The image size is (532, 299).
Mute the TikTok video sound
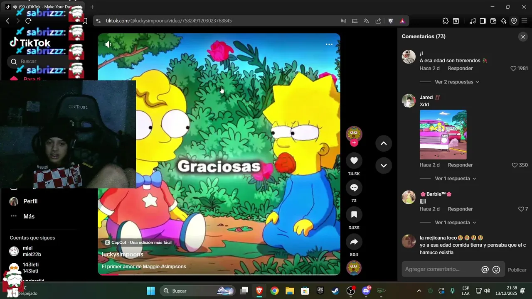(x=108, y=44)
